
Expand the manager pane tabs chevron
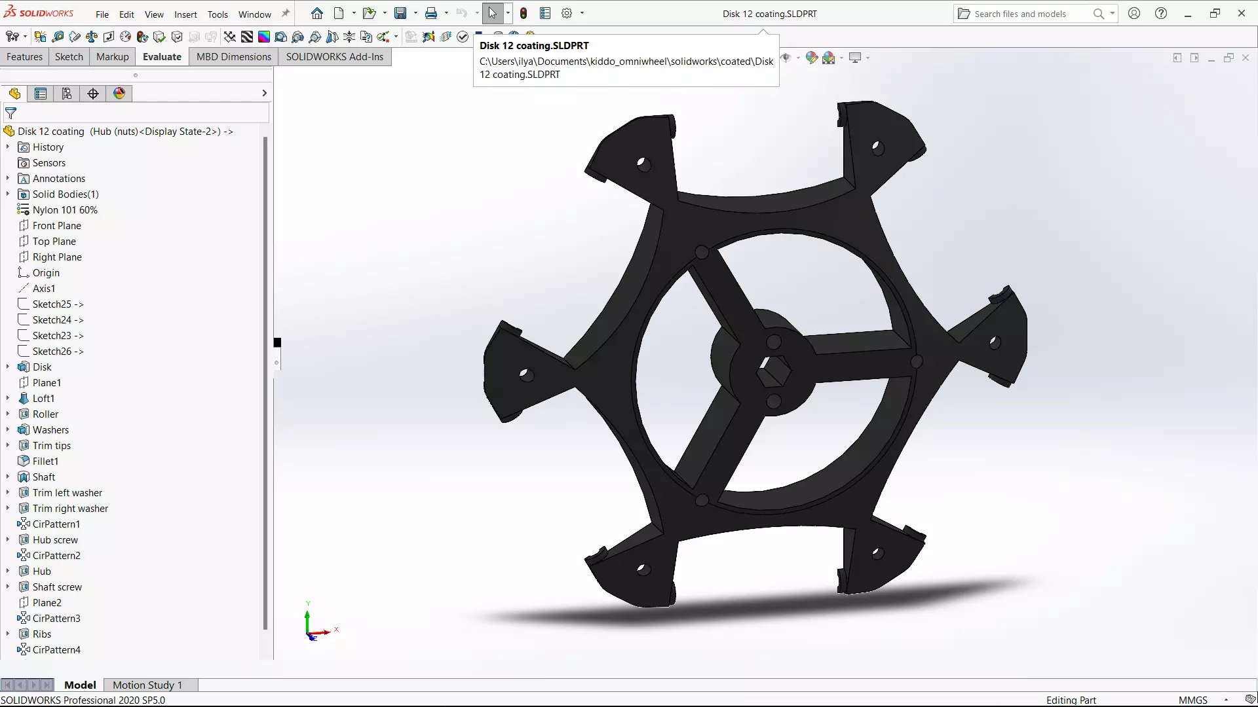coord(264,93)
